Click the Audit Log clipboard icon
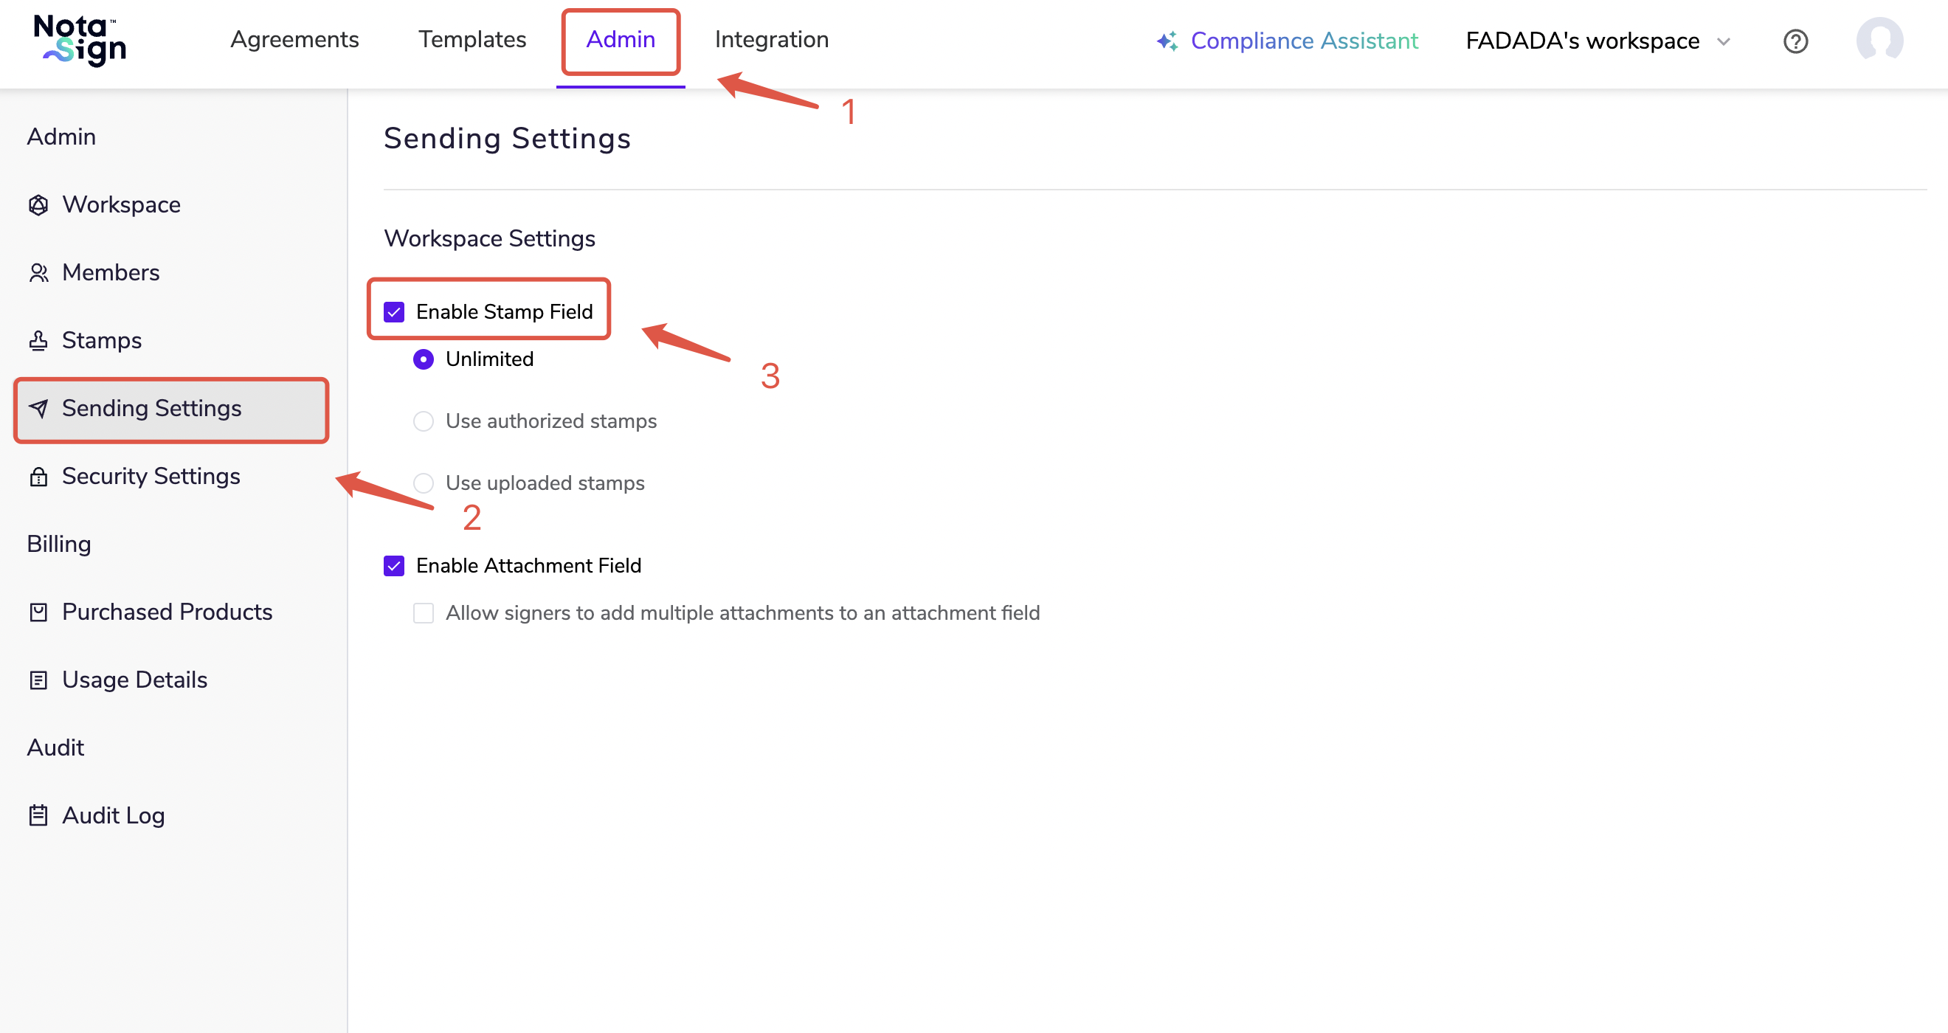This screenshot has width=1948, height=1033. pyautogui.click(x=38, y=816)
